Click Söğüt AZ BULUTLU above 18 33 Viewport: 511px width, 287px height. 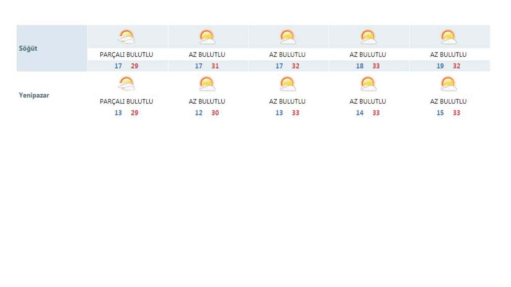pos(368,55)
